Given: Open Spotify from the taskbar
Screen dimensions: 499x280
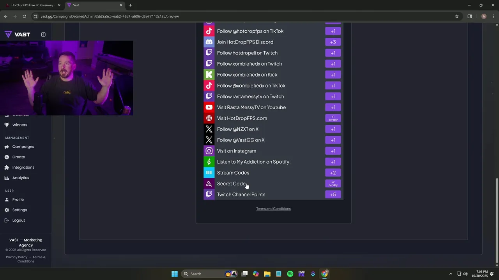Looking at the screenshot, I should (290, 274).
